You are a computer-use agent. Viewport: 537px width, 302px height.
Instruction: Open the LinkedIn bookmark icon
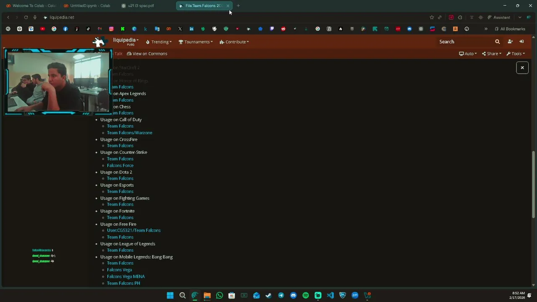tap(191, 29)
